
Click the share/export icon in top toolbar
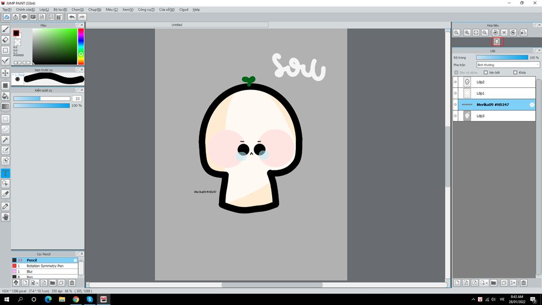[x=15, y=17]
